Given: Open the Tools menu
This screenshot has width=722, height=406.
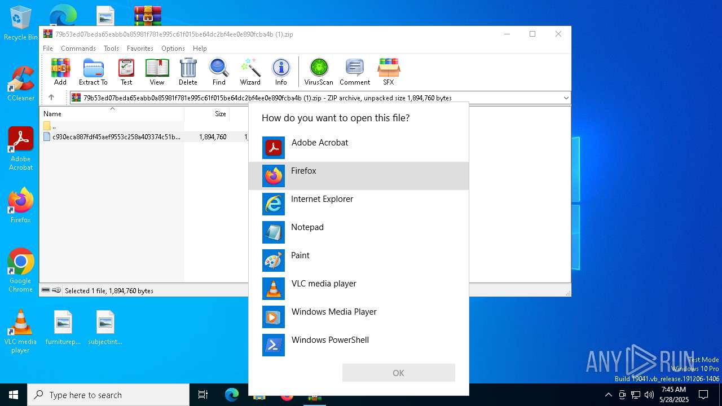Looking at the screenshot, I should [111, 48].
